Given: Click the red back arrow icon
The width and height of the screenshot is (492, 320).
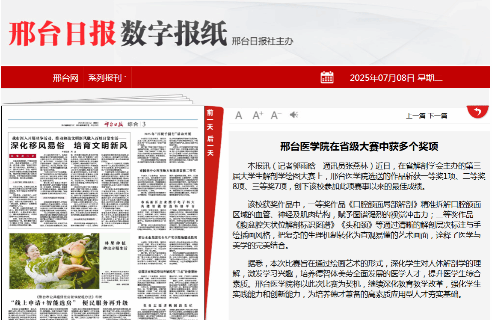Looking at the screenshot, I should click(478, 112).
